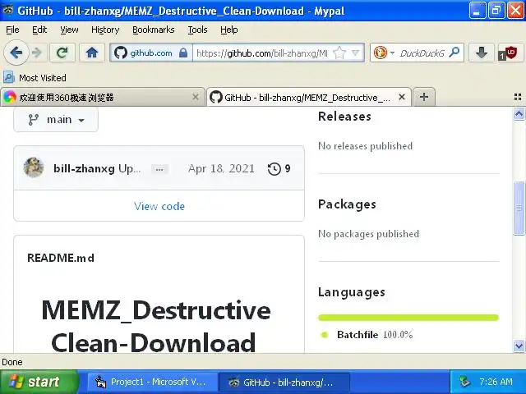Click the README.md heading
The height and width of the screenshot is (394, 526).
tap(61, 258)
